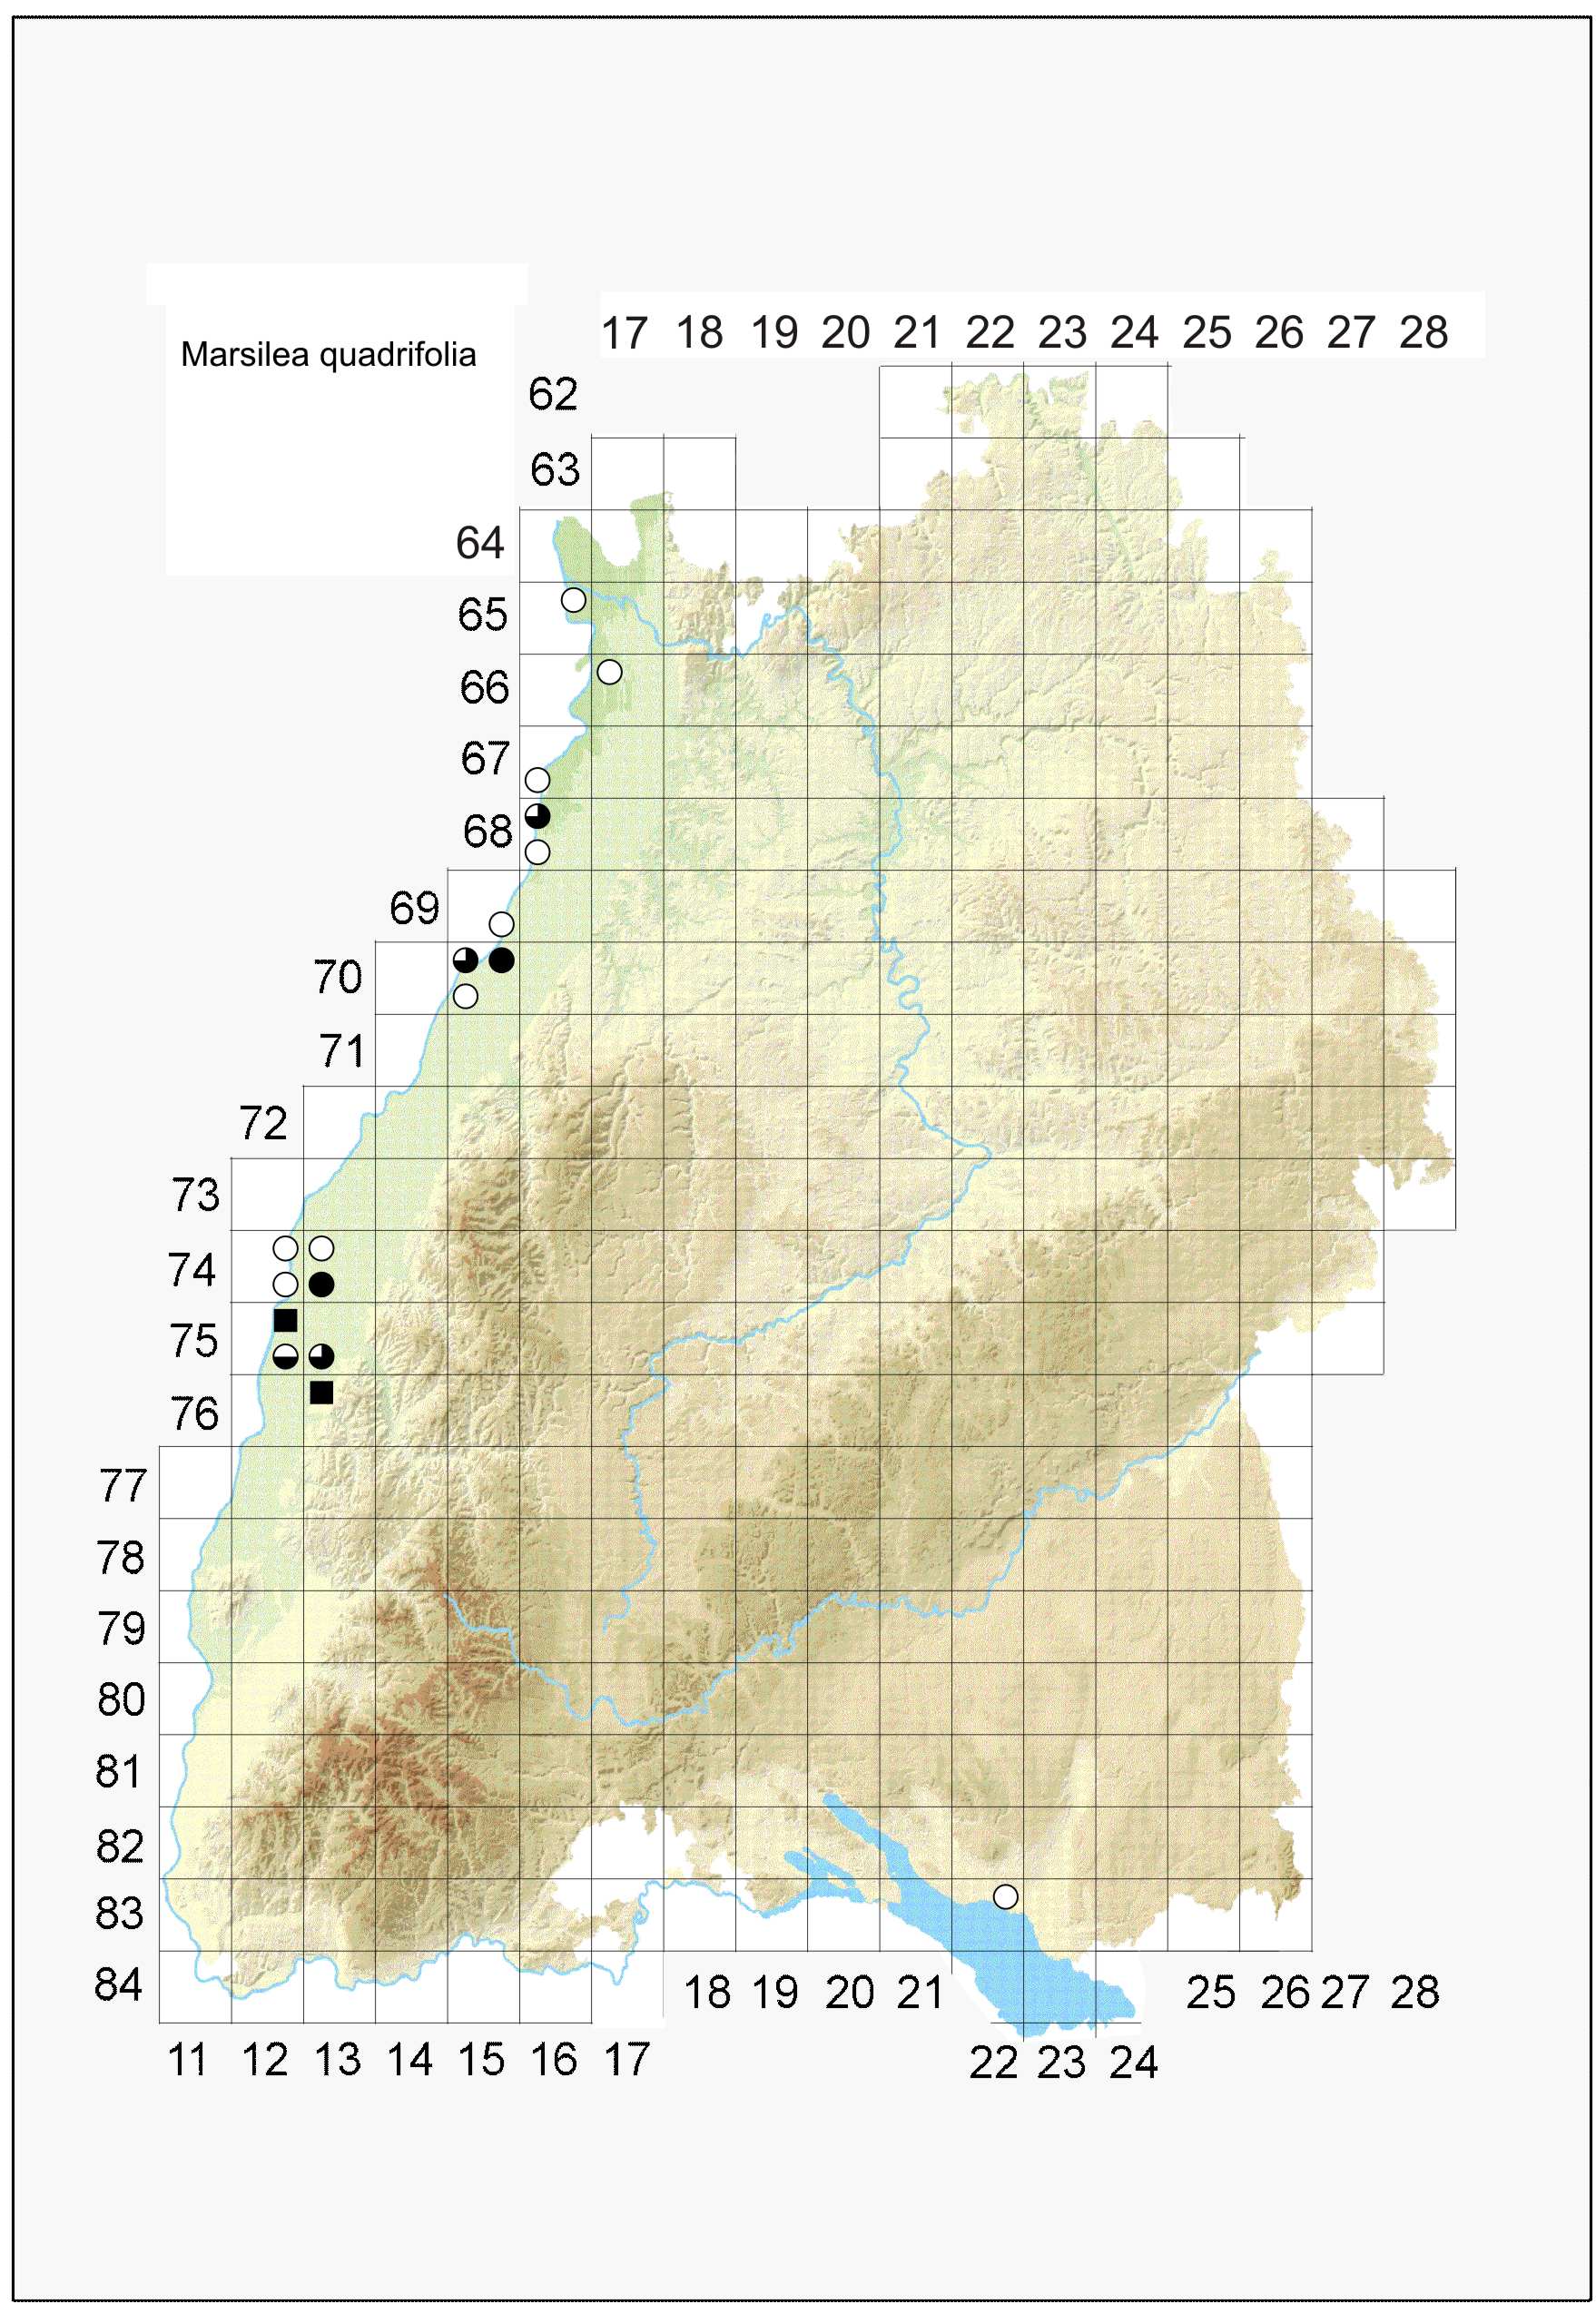Click the row label 62
Viewport: 1596px width, 2304px height.
553,394
